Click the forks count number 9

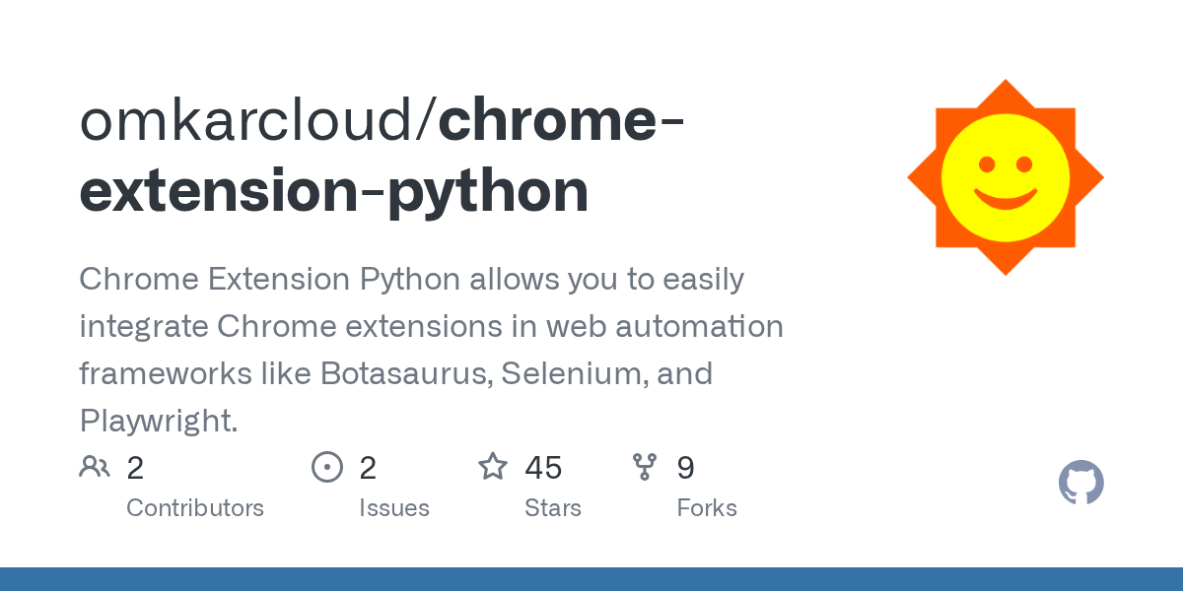point(686,468)
